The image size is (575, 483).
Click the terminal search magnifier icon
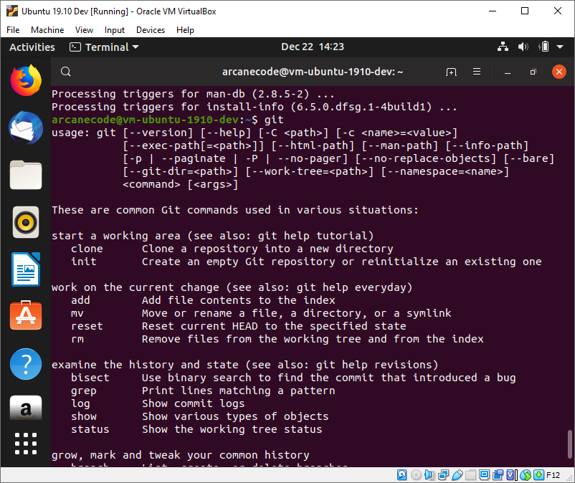tap(66, 72)
